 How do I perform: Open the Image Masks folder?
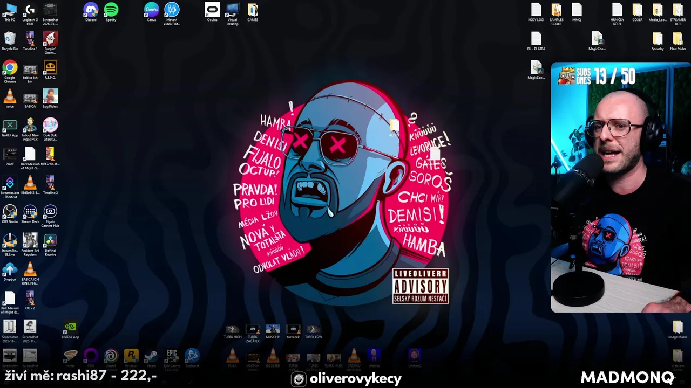click(x=678, y=330)
